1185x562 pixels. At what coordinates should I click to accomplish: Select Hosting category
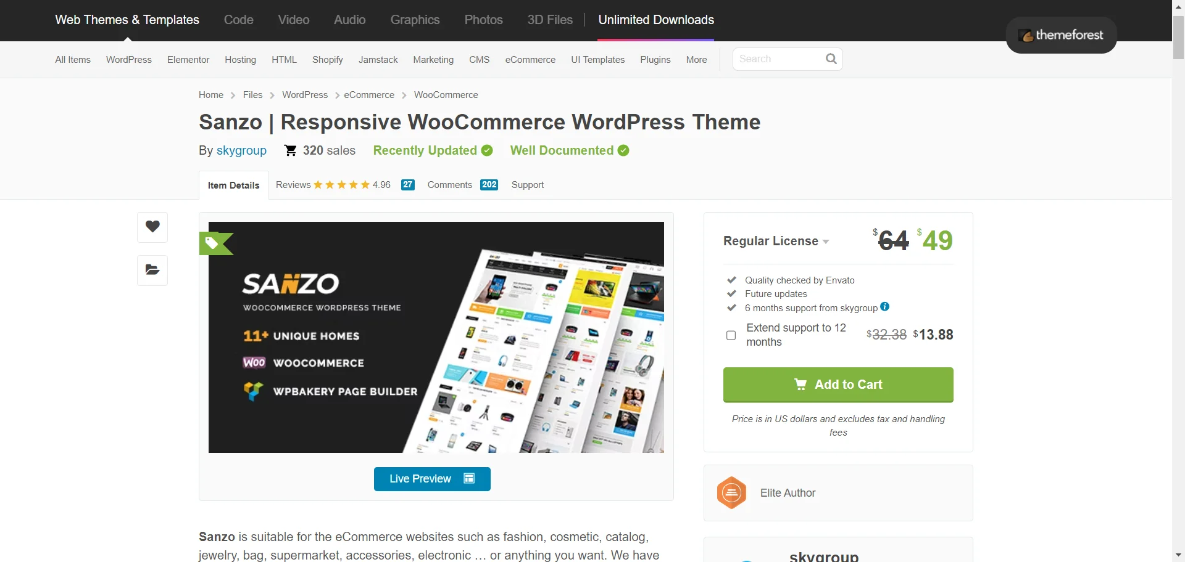tap(241, 60)
